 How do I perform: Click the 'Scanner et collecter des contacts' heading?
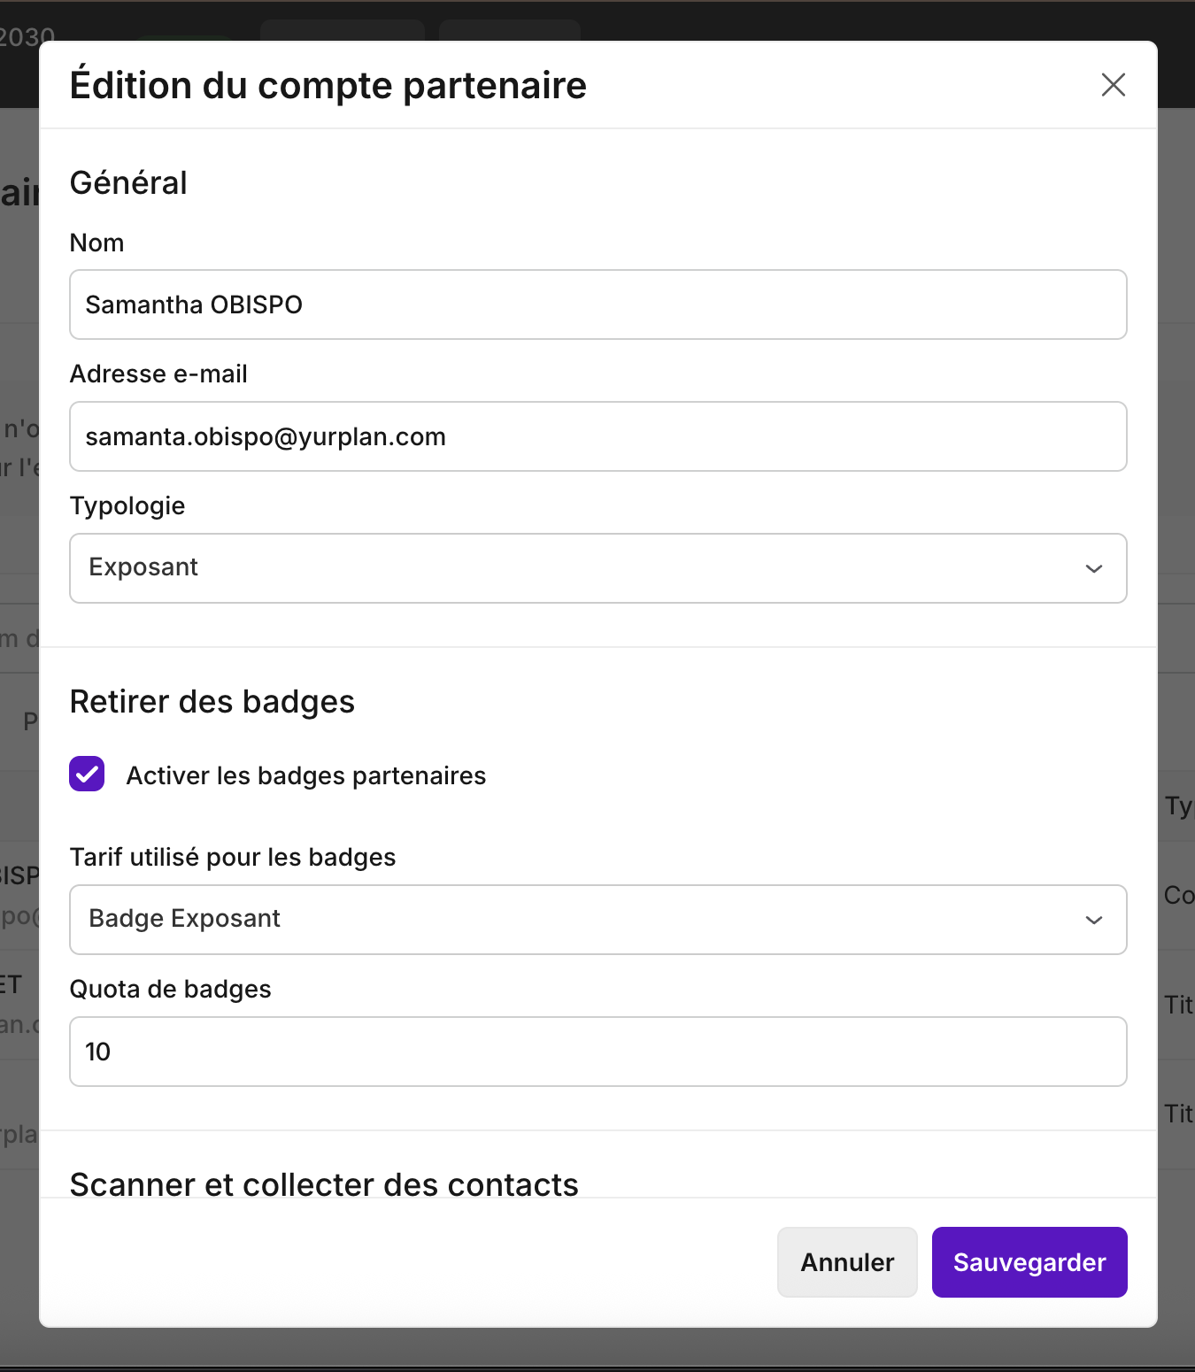click(324, 1184)
